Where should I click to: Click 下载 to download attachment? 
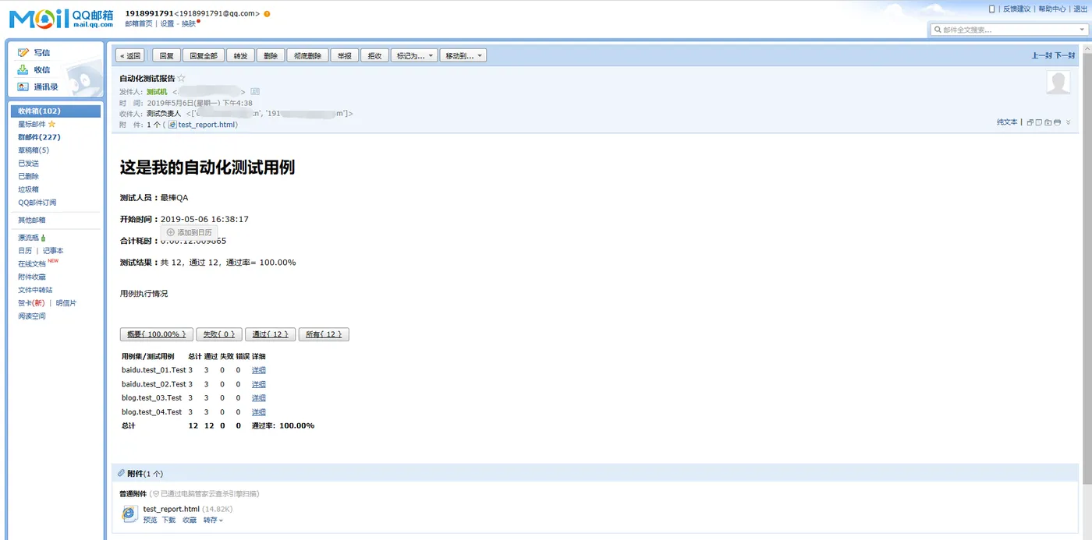168,520
